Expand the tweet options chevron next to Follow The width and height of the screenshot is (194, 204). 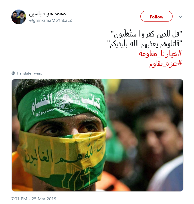point(180,17)
